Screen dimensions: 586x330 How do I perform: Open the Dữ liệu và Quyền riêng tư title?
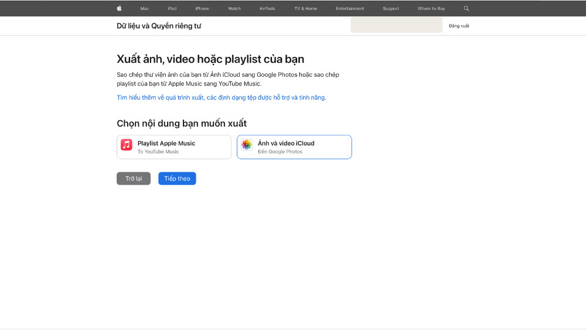(x=159, y=26)
